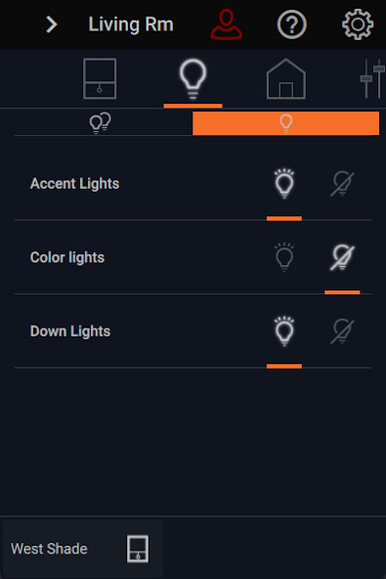Viewport: 386px width, 579px height.
Task: Turn off Accent Lights
Action: click(x=342, y=183)
